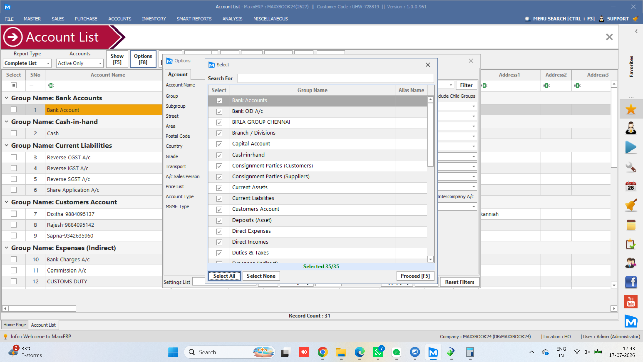Uncheck the Duties & Taxes group checkbox
This screenshot has width=643, height=362.
[219, 253]
